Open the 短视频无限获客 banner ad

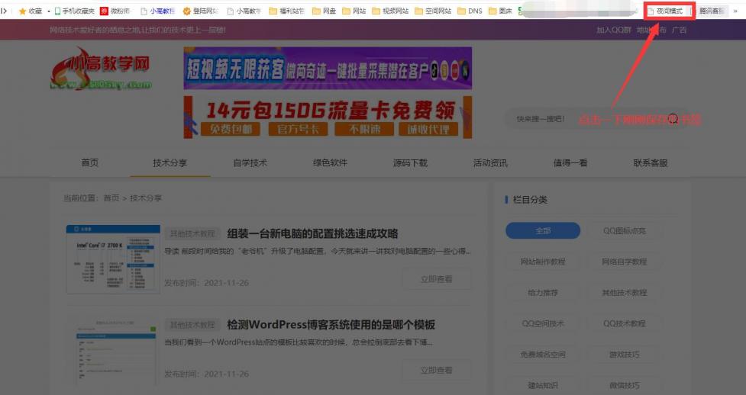[328, 69]
